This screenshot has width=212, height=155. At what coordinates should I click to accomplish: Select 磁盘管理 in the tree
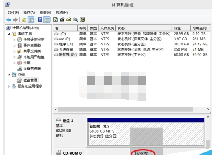click(30, 80)
